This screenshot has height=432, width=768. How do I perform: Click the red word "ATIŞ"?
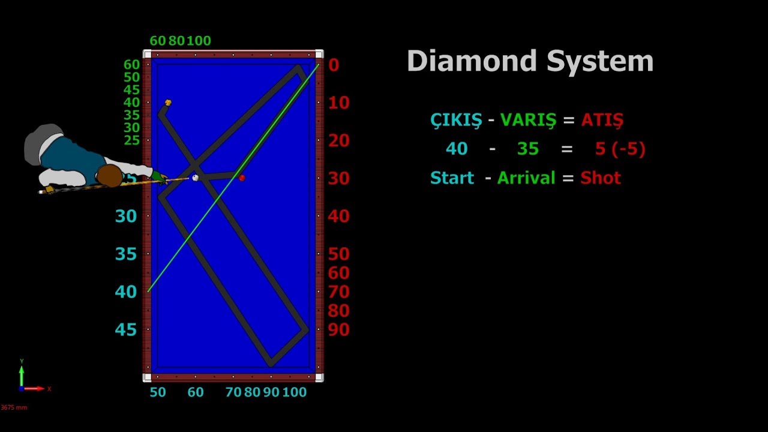(602, 120)
